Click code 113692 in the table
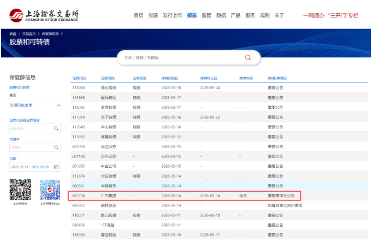Viewport: 372px width, 247px height. pos(79,137)
